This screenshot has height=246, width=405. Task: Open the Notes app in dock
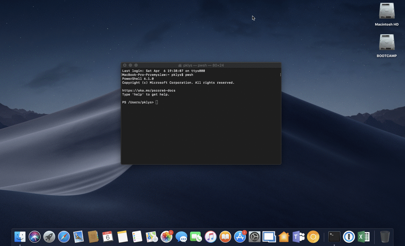tap(123, 237)
